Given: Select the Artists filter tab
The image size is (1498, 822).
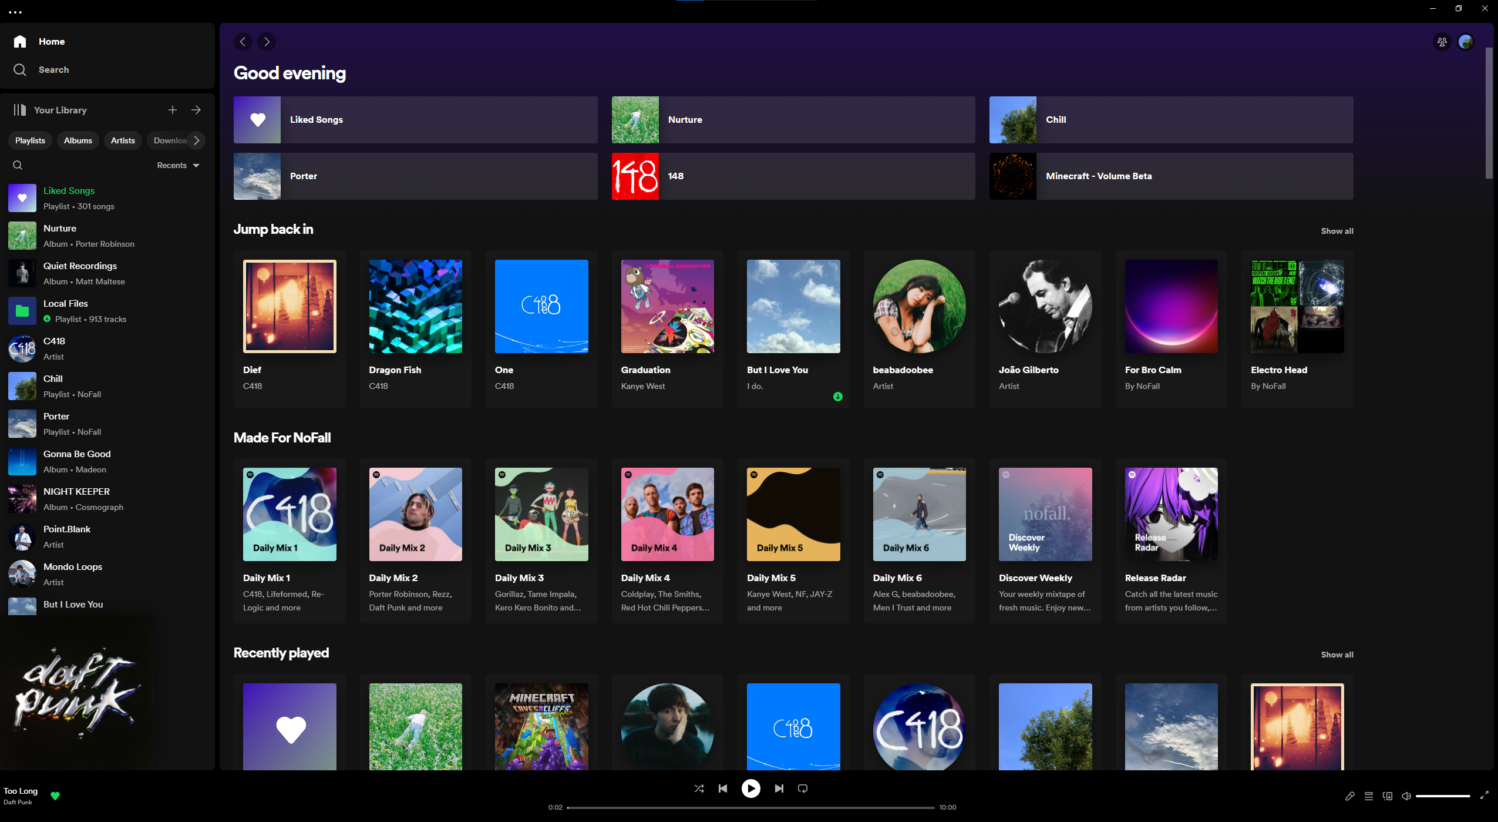Looking at the screenshot, I should pos(123,140).
